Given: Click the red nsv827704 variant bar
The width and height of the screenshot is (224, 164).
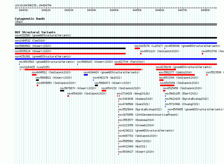Looking at the screenshot, I should pyautogui.click(x=166, y=64).
